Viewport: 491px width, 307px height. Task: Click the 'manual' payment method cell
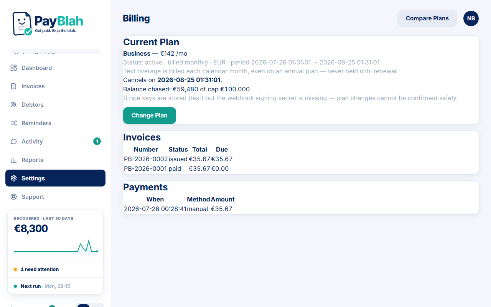click(198, 209)
